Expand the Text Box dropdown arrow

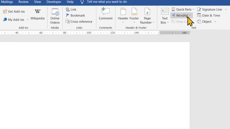click(x=168, y=22)
